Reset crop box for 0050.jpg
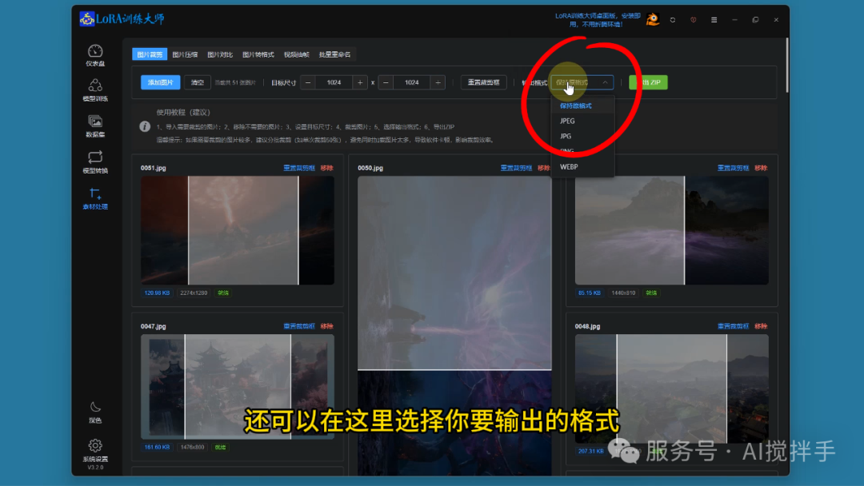This screenshot has width=864, height=486. point(516,168)
